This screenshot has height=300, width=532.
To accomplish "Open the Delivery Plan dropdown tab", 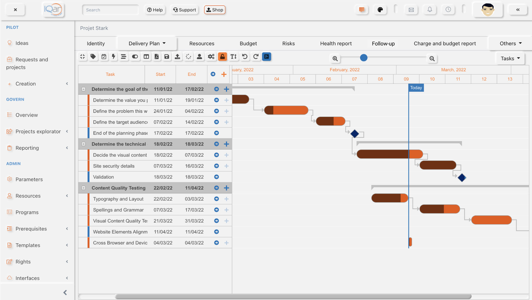I will [x=147, y=43].
